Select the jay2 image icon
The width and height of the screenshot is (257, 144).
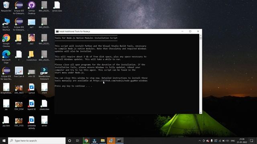pyautogui.click(x=31, y=39)
